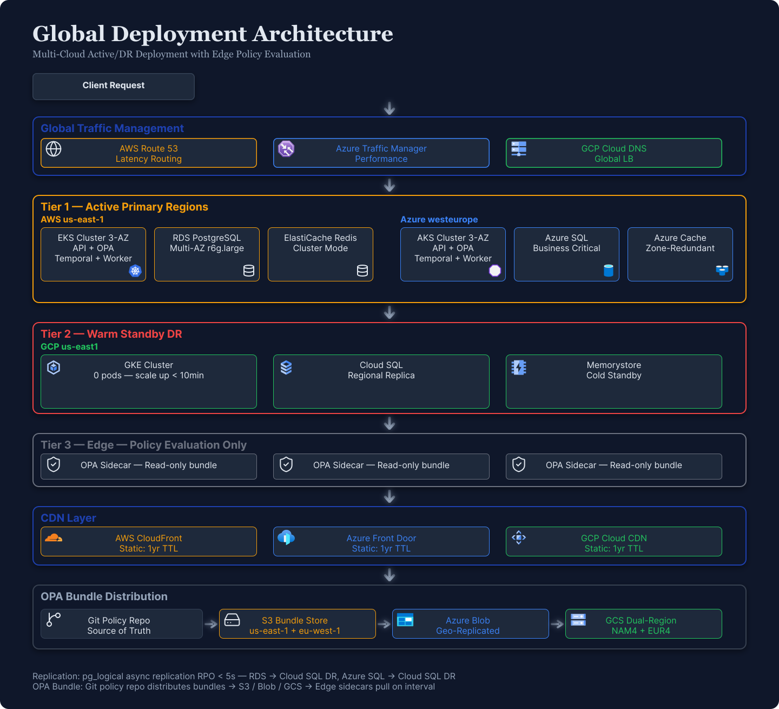This screenshot has height=709, width=779.
Task: Click the Client Request box
Action: (114, 87)
